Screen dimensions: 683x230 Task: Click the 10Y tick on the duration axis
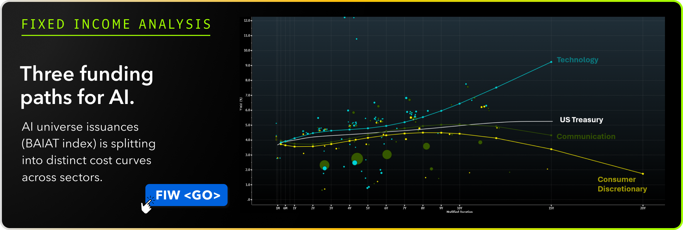(459, 208)
